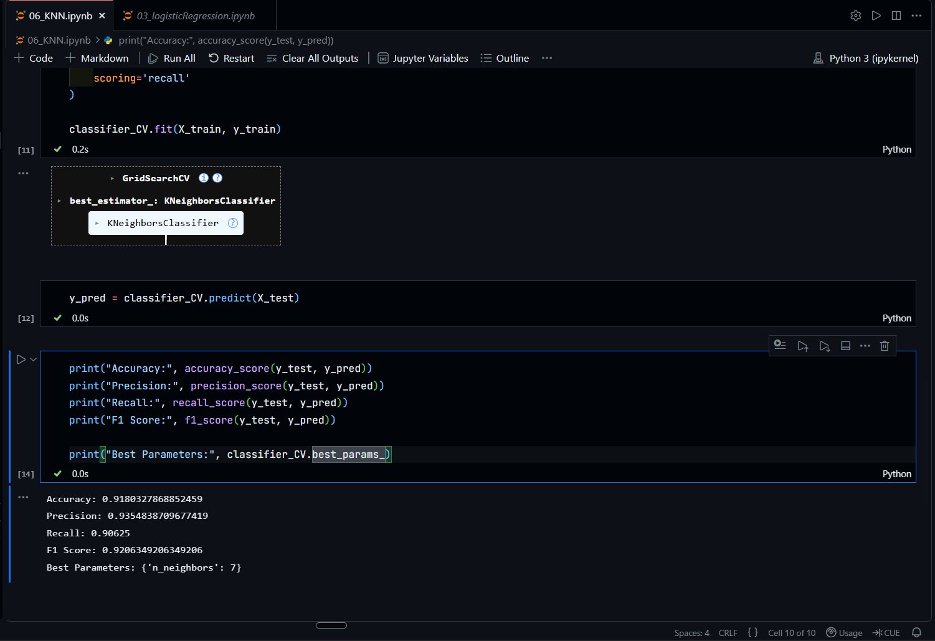The width and height of the screenshot is (935, 641).
Task: Click Execute Above Cells icon
Action: pos(802,346)
